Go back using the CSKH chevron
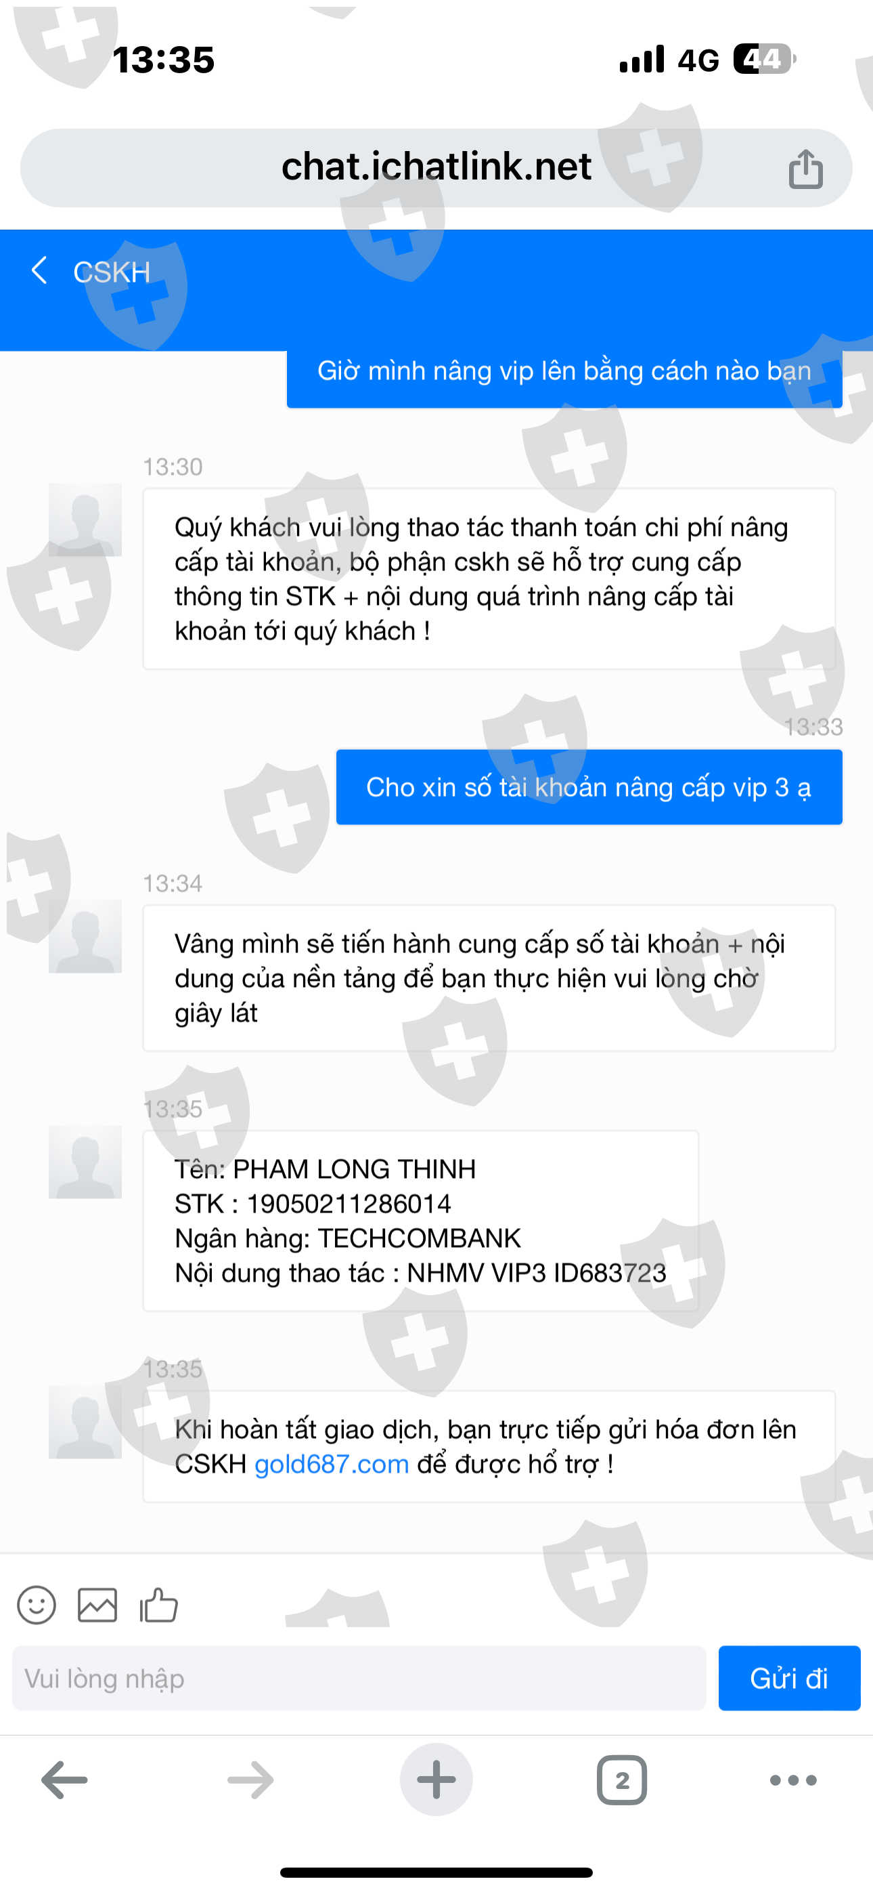The height and width of the screenshot is (1894, 873). pos(40,270)
